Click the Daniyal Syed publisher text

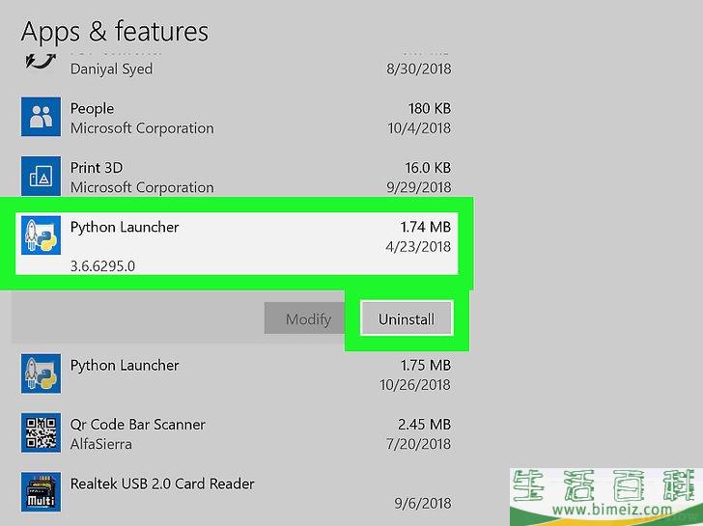pos(112,69)
